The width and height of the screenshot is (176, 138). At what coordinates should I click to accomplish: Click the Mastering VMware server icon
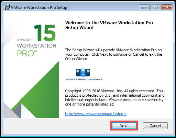pyautogui.click(x=83, y=72)
